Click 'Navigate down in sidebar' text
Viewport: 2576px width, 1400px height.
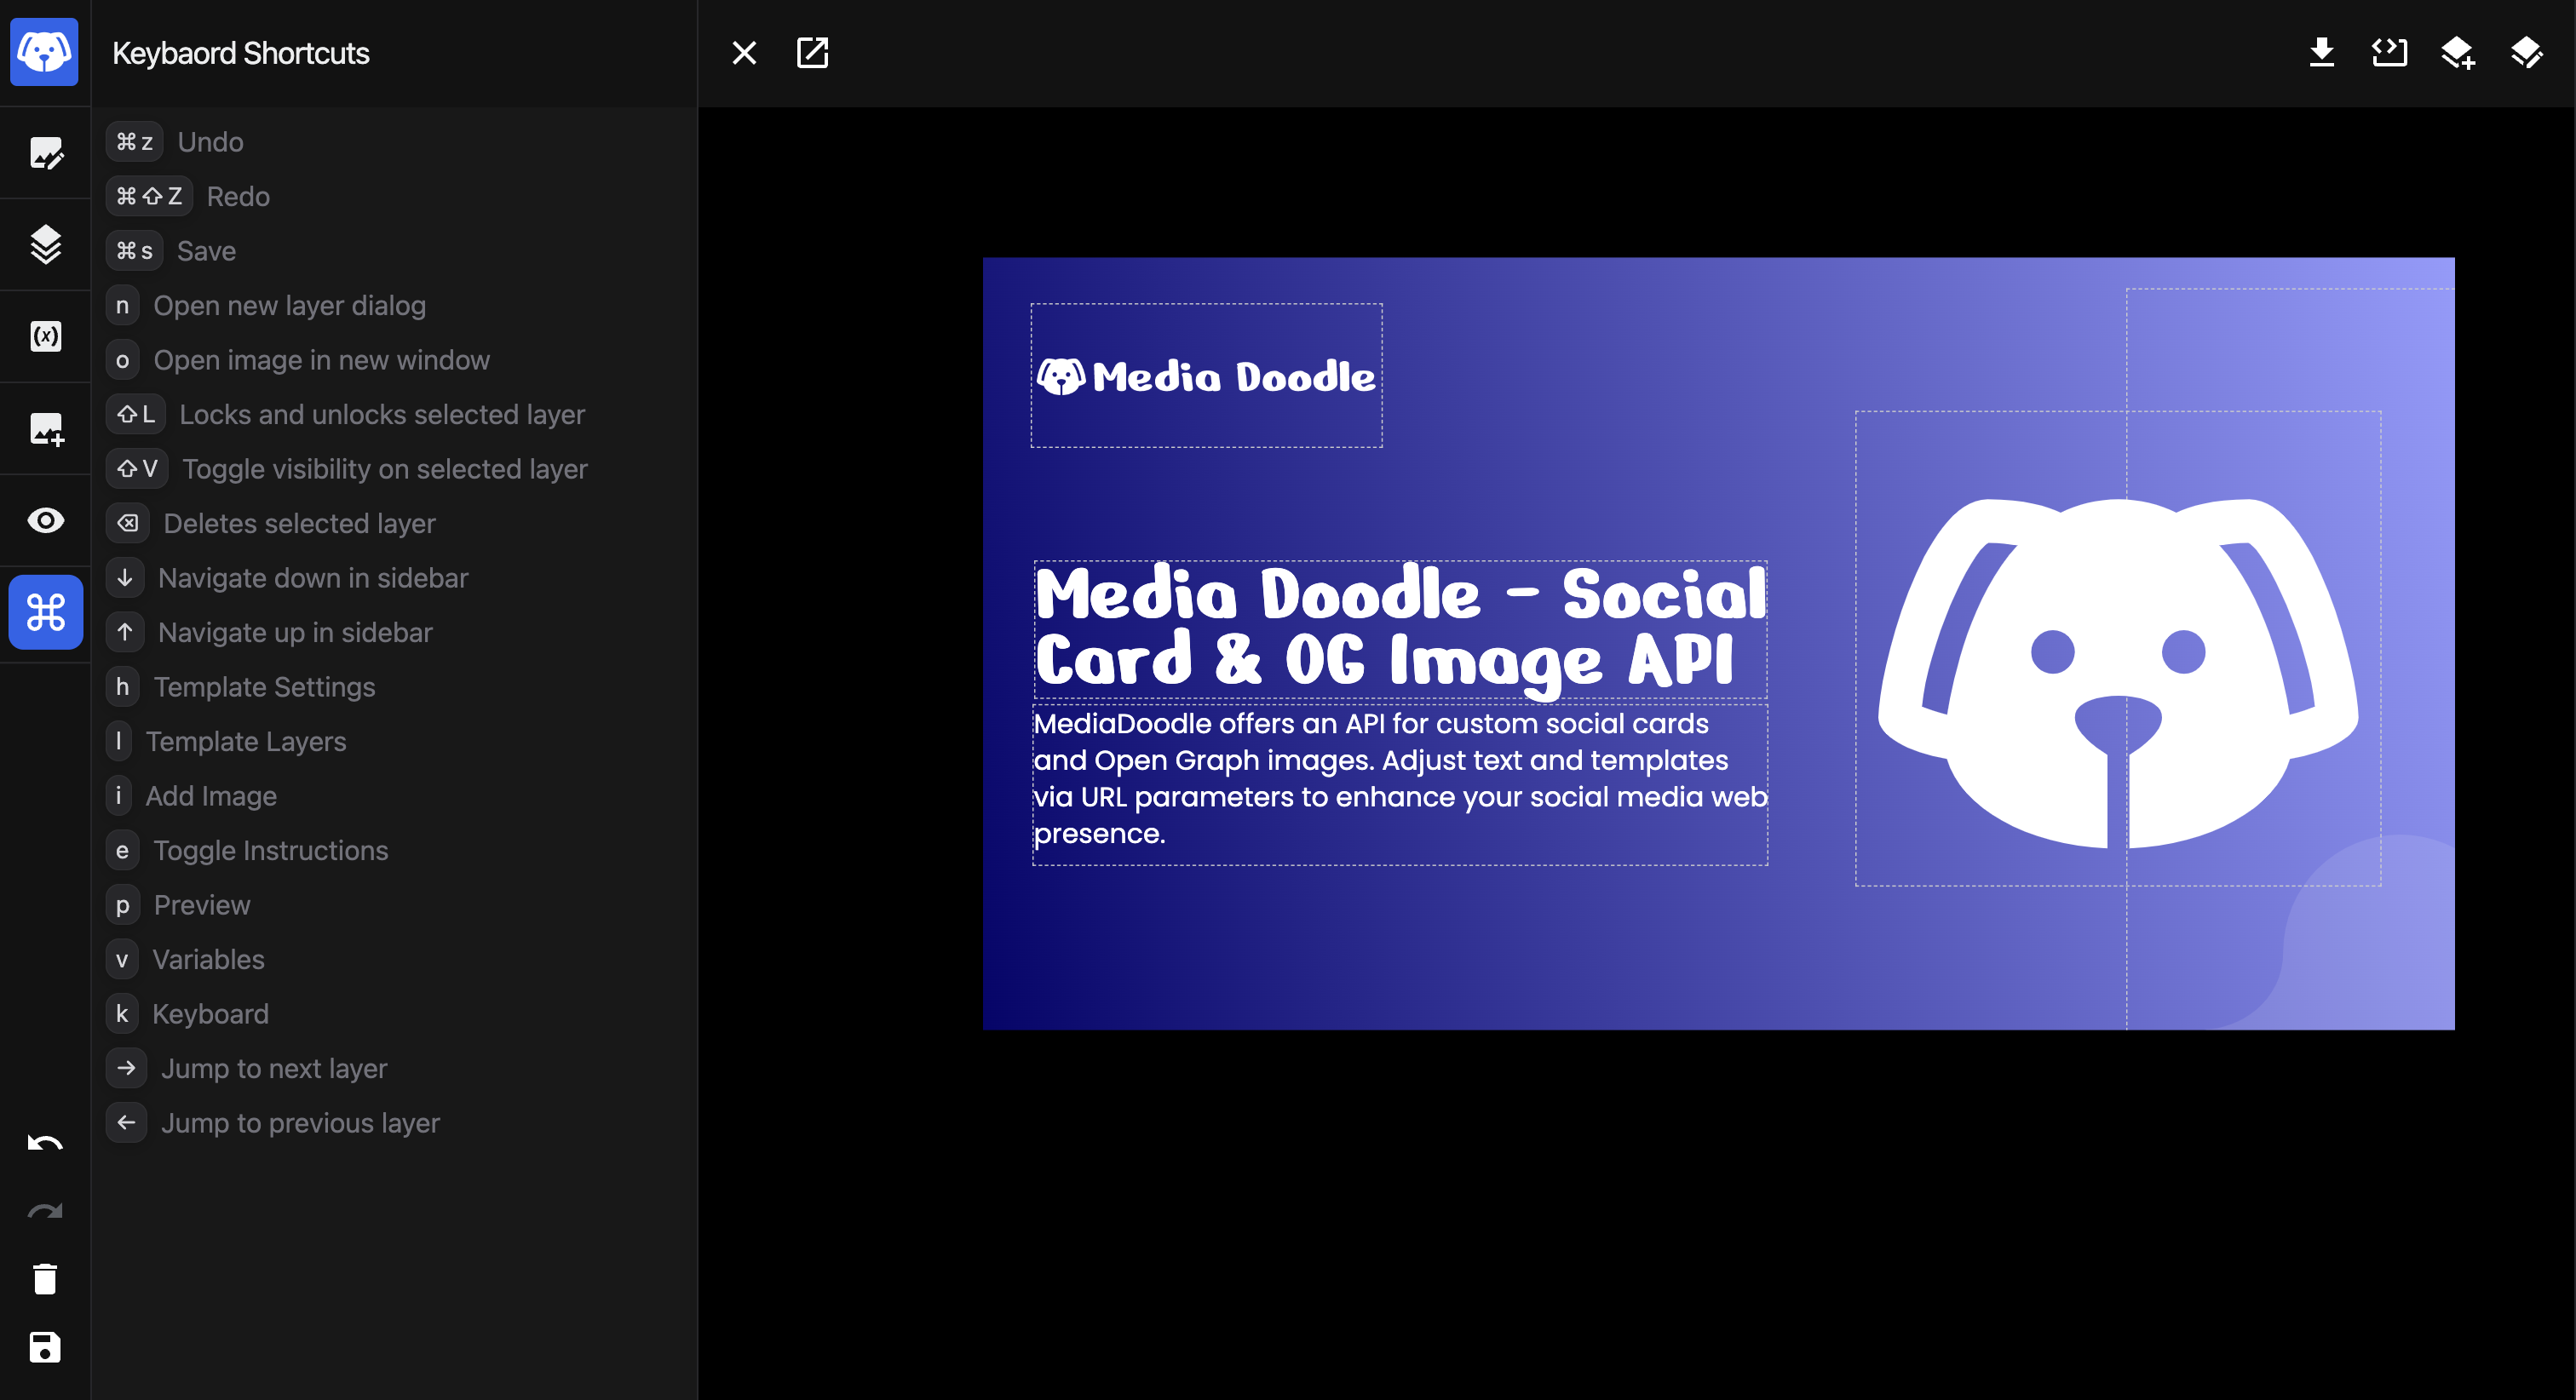coord(313,578)
